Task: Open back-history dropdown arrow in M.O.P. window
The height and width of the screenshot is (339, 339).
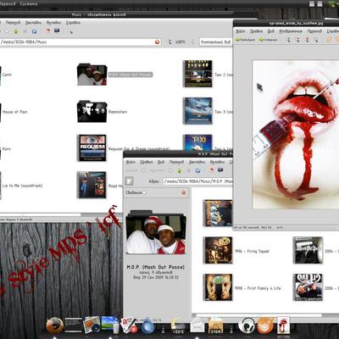Action: (x=144, y=170)
